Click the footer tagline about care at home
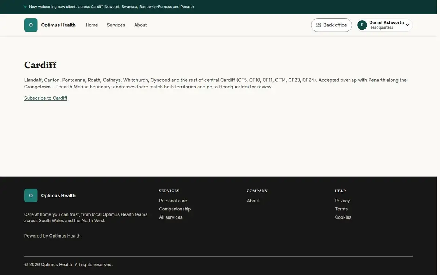The height and width of the screenshot is (275, 440). point(86,217)
